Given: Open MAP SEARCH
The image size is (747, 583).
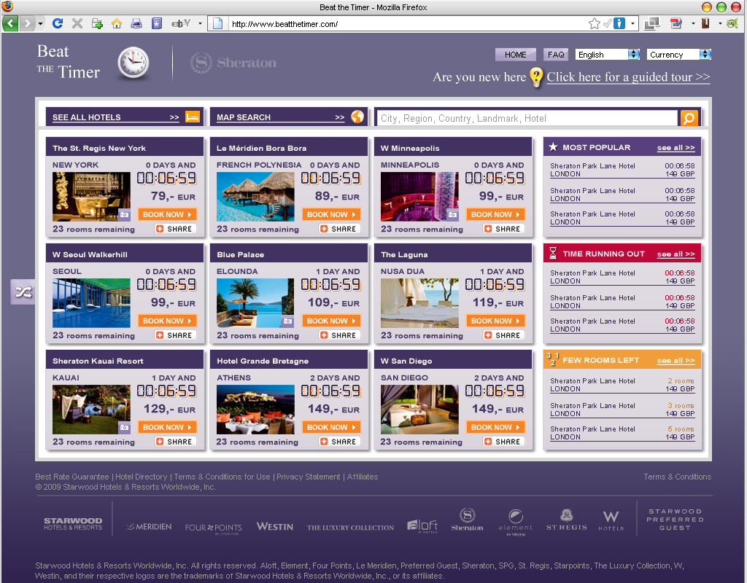Looking at the screenshot, I should [280, 117].
